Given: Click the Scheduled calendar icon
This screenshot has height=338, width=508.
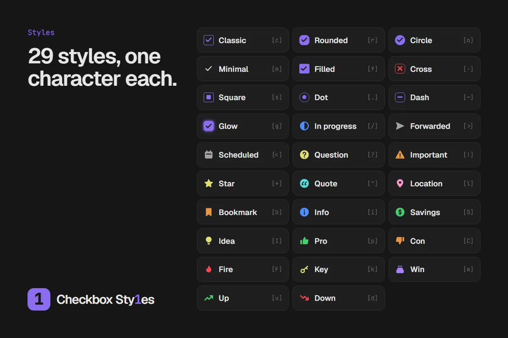Looking at the screenshot, I should [x=209, y=155].
